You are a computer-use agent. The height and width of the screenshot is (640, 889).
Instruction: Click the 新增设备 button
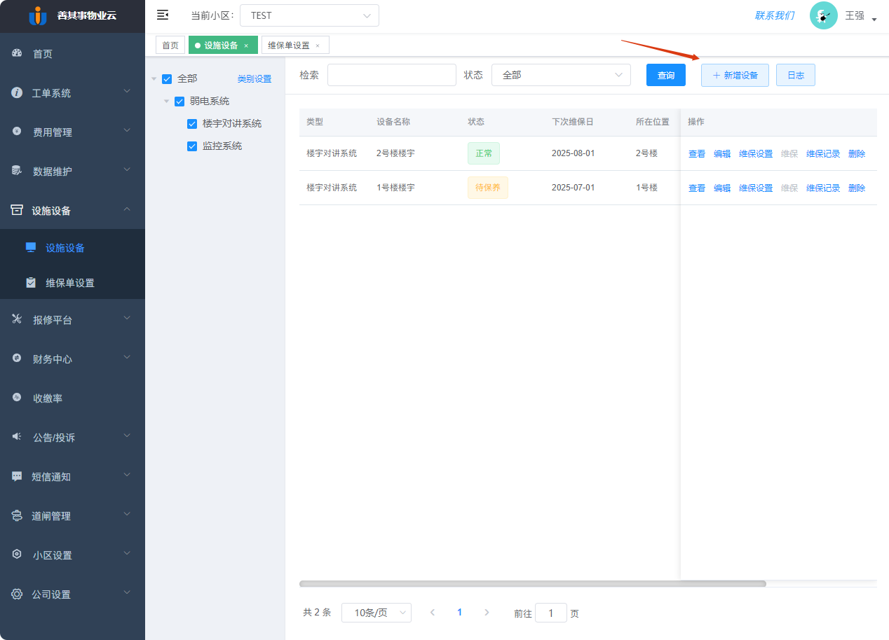pyautogui.click(x=735, y=74)
